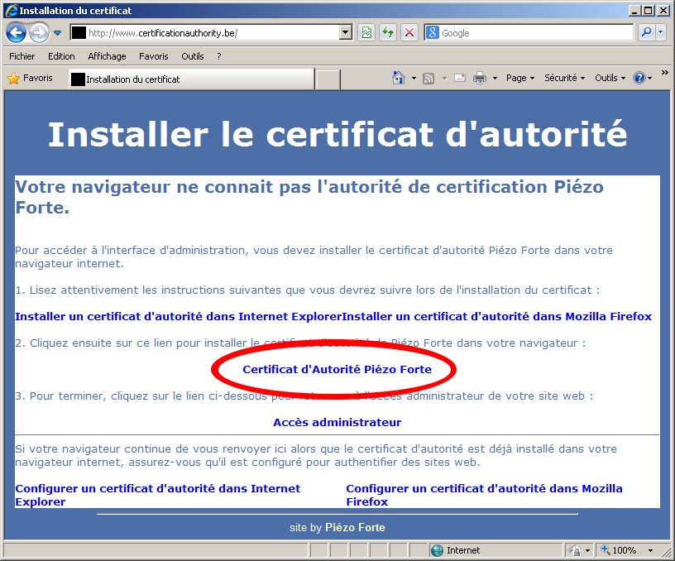
Task: Click the Favoris star button
Action: [x=30, y=78]
